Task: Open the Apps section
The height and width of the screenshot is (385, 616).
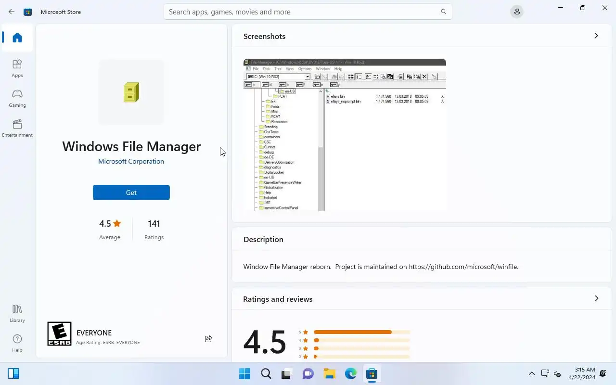Action: [17, 68]
